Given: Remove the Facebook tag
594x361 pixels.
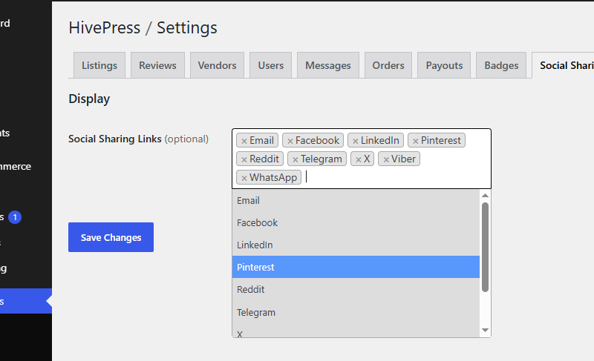Looking at the screenshot, I should tap(290, 141).
